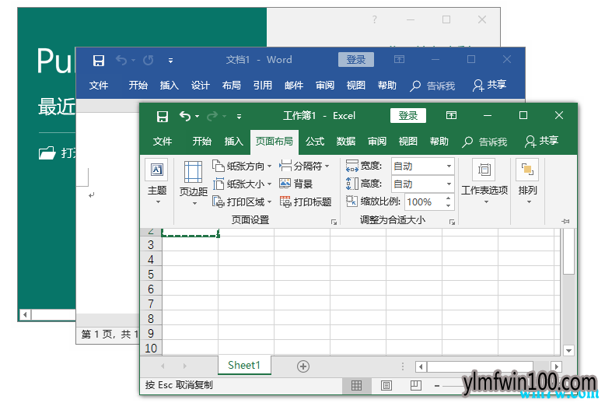Launch 调整为合适大小 dialog box launcher

coord(452,222)
